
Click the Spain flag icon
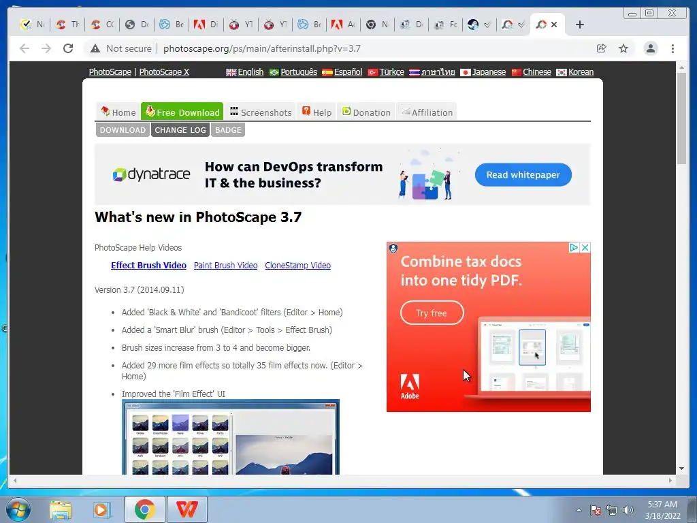(327, 72)
